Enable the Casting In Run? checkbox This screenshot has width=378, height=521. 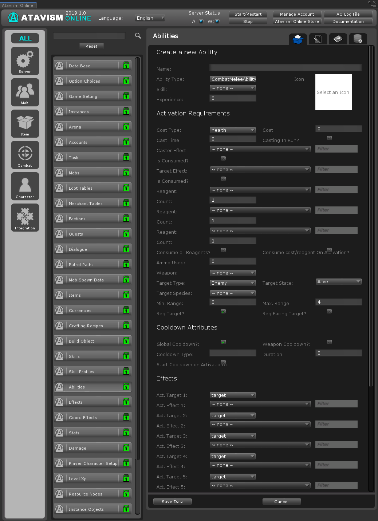[329, 138]
